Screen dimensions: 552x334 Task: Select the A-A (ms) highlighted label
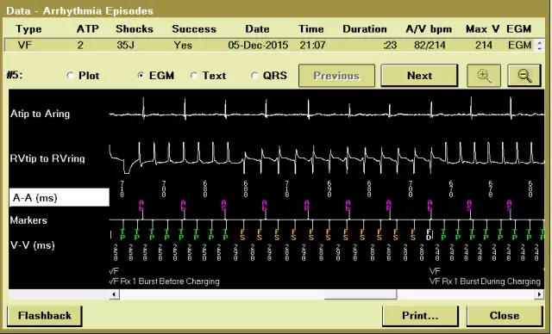pos(60,198)
